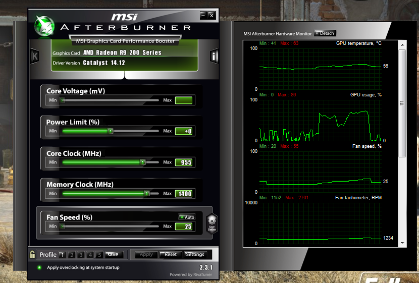Viewport: 419px width, 283px height.
Task: Select profile slot 5
Action: coord(99,255)
